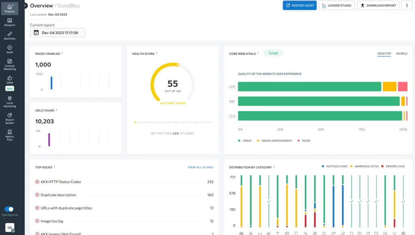Open the SMM Beta sidebar icon
This screenshot has height=235, width=415.
click(9, 80)
